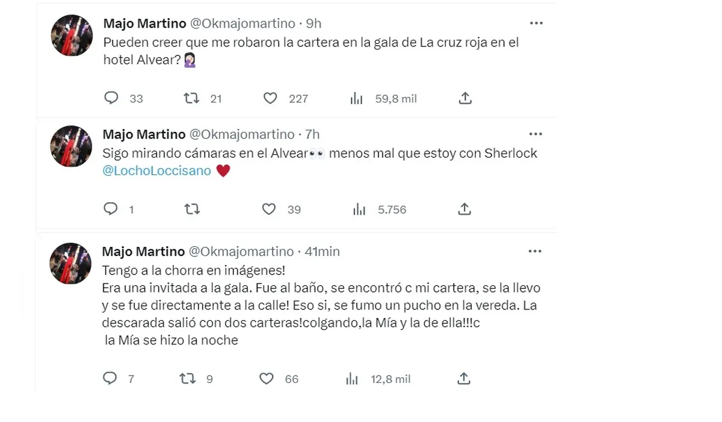Viewport: 722px width, 422px height.
Task: View analytics of the 59,8 mil views tweet
Action: tap(357, 99)
